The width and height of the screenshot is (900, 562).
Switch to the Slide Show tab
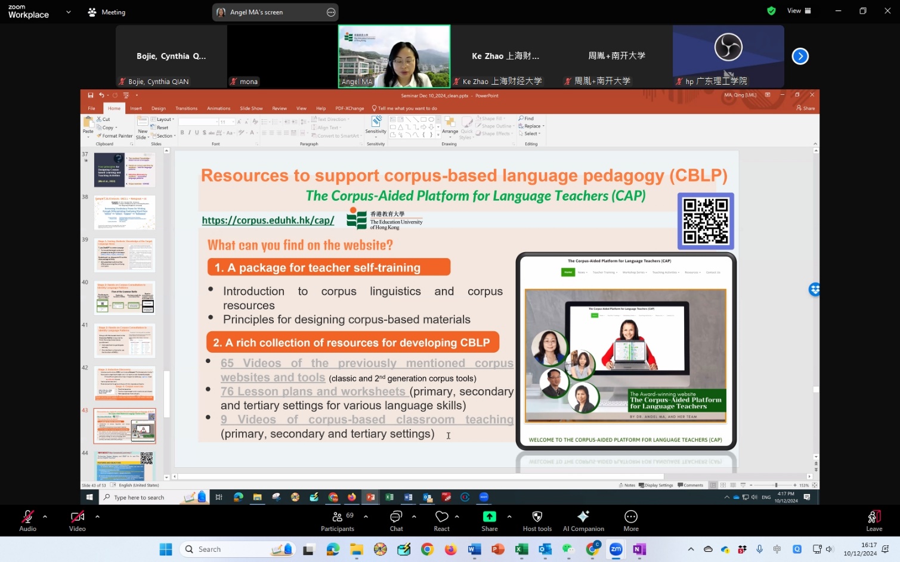pyautogui.click(x=251, y=108)
